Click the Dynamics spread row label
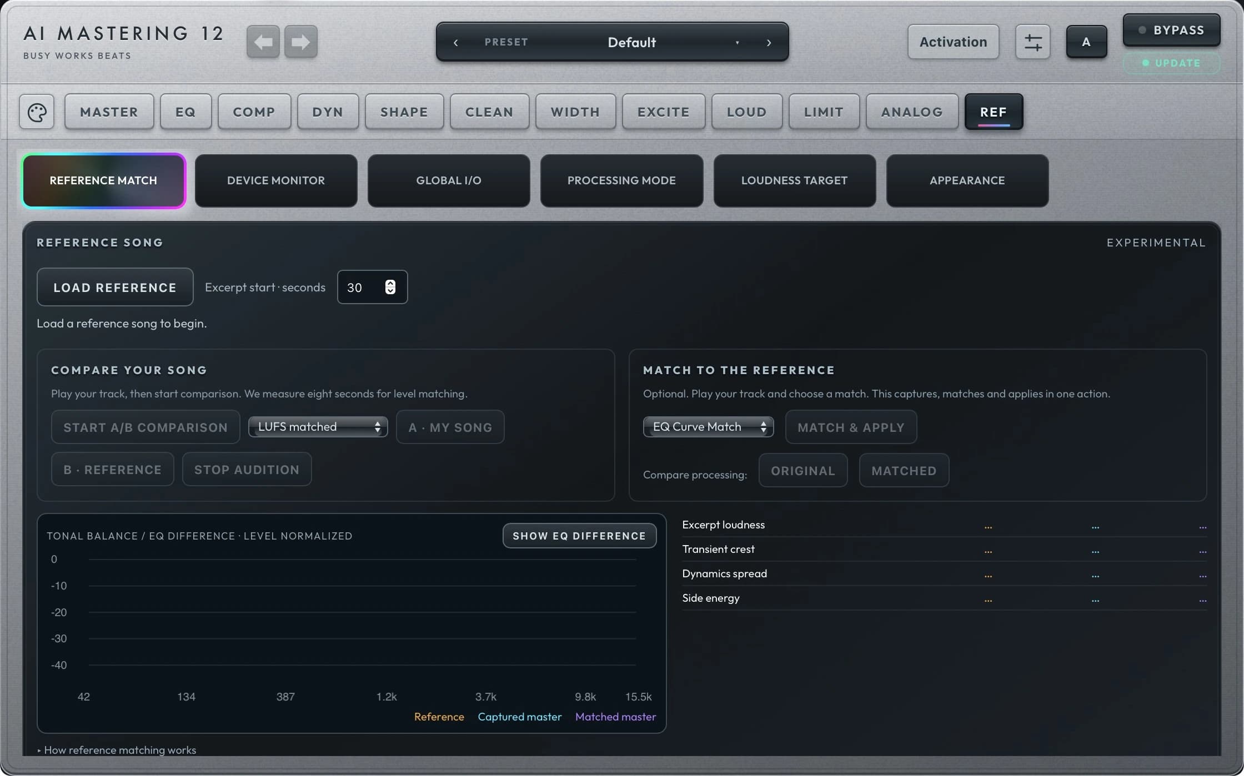The width and height of the screenshot is (1244, 776). 724,573
